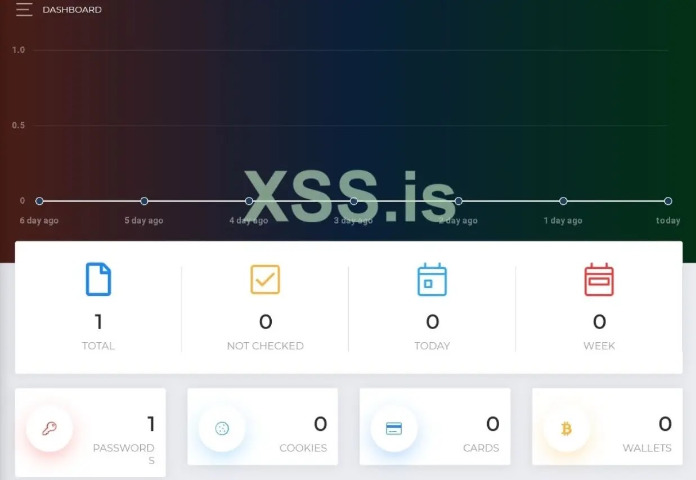Click the WALLETS label

coord(647,448)
